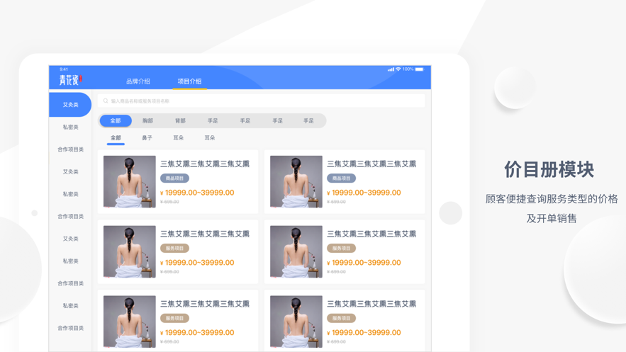The width and height of the screenshot is (626, 352).
Task: Open the topmost 合作项目类 sidebar entry
Action: (70, 149)
